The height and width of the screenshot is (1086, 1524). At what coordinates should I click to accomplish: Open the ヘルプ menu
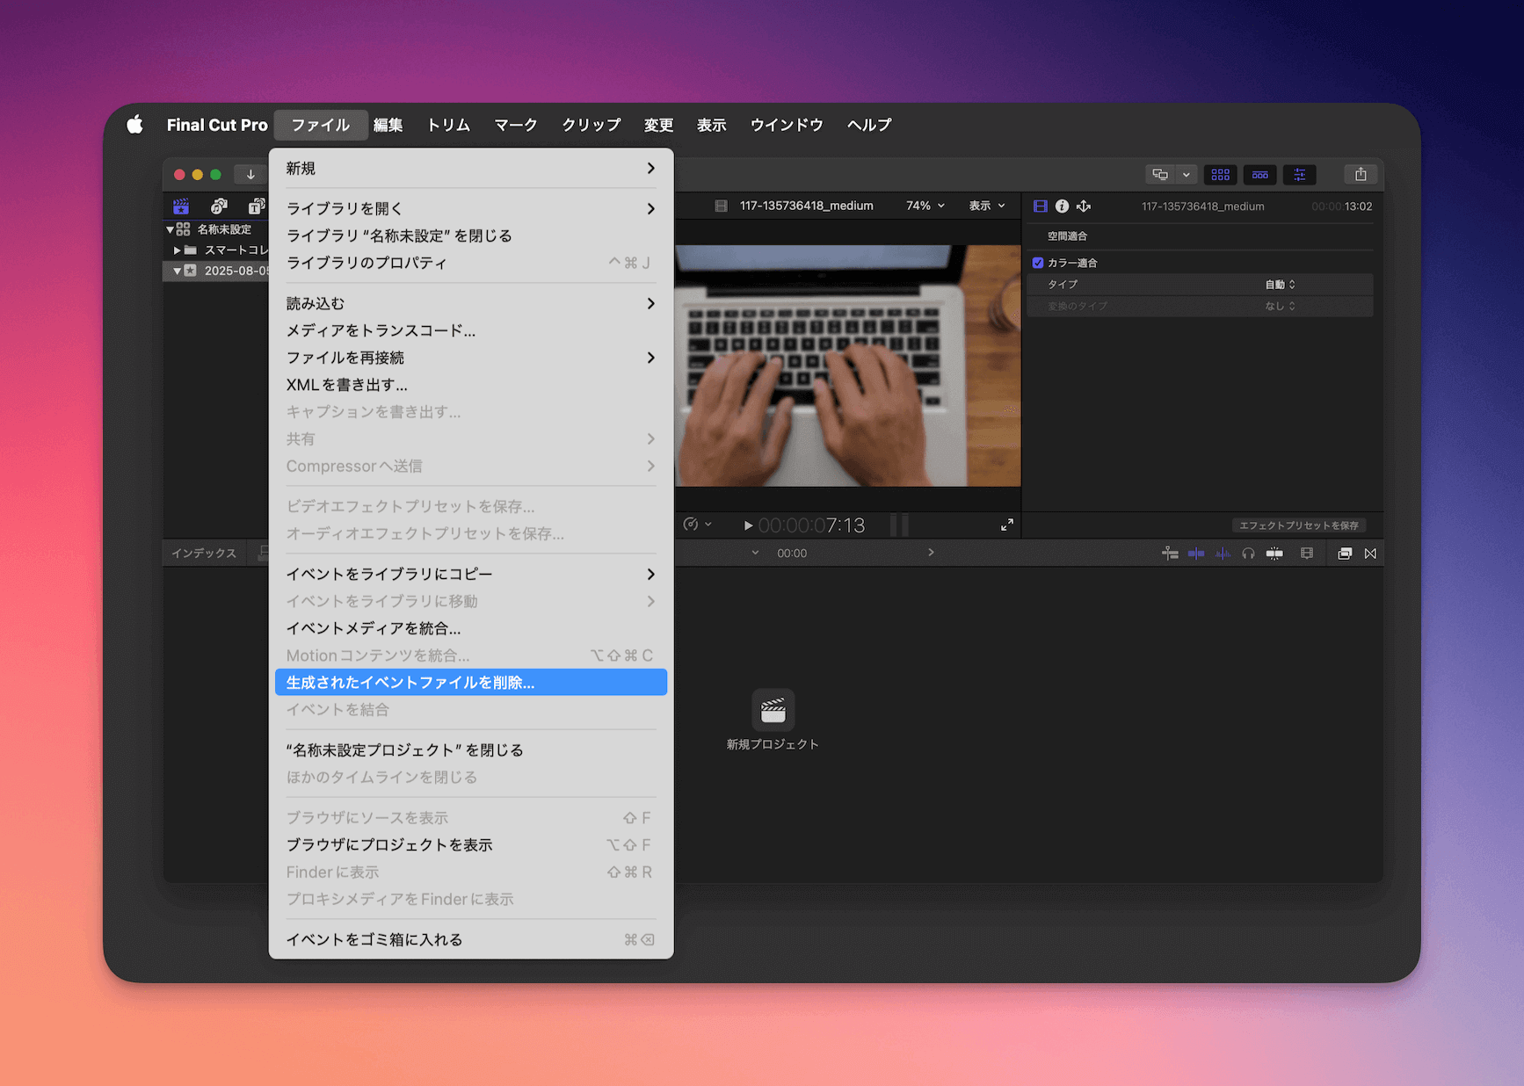(869, 125)
